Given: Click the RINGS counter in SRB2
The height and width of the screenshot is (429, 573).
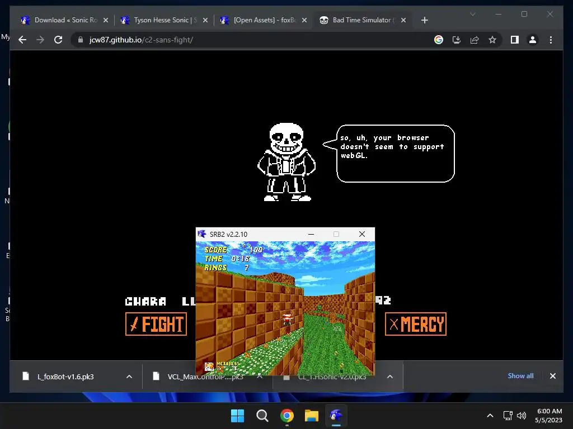Looking at the screenshot, I should 227,268.
